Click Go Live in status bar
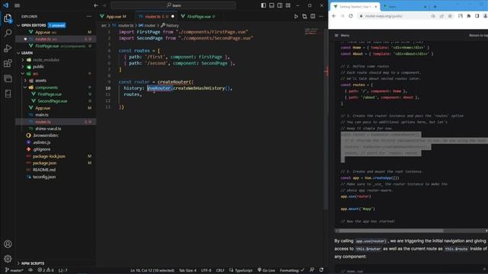 [266, 270]
